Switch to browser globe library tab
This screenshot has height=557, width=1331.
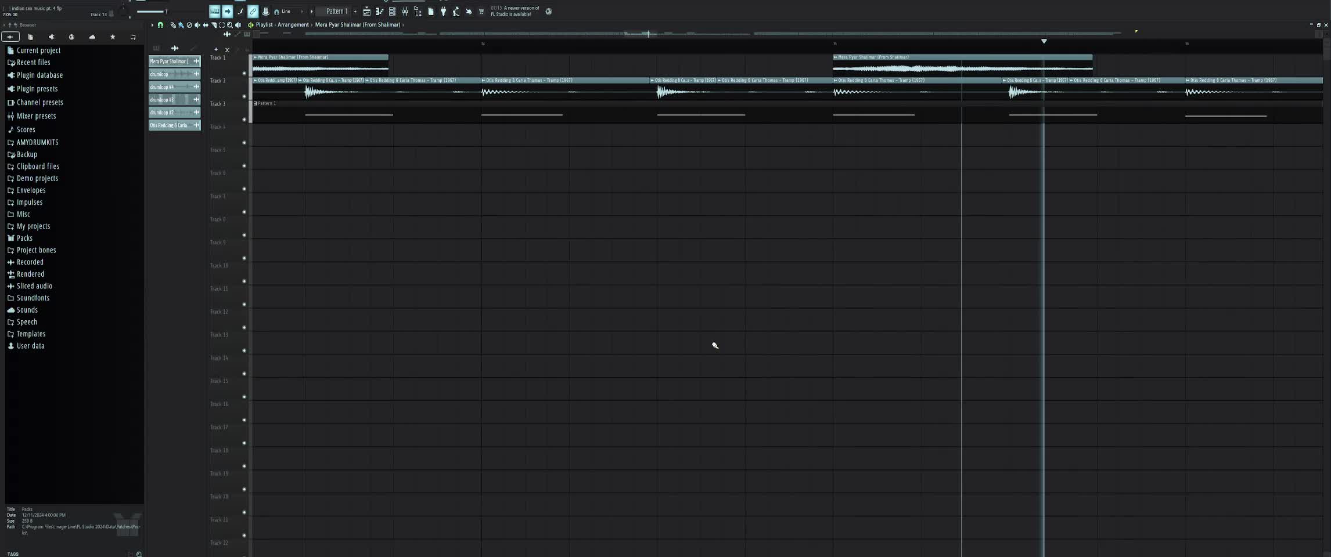[x=71, y=37]
